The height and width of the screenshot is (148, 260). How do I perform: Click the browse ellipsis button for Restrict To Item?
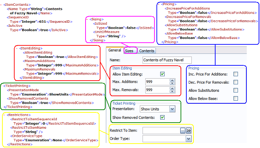coord(182,130)
